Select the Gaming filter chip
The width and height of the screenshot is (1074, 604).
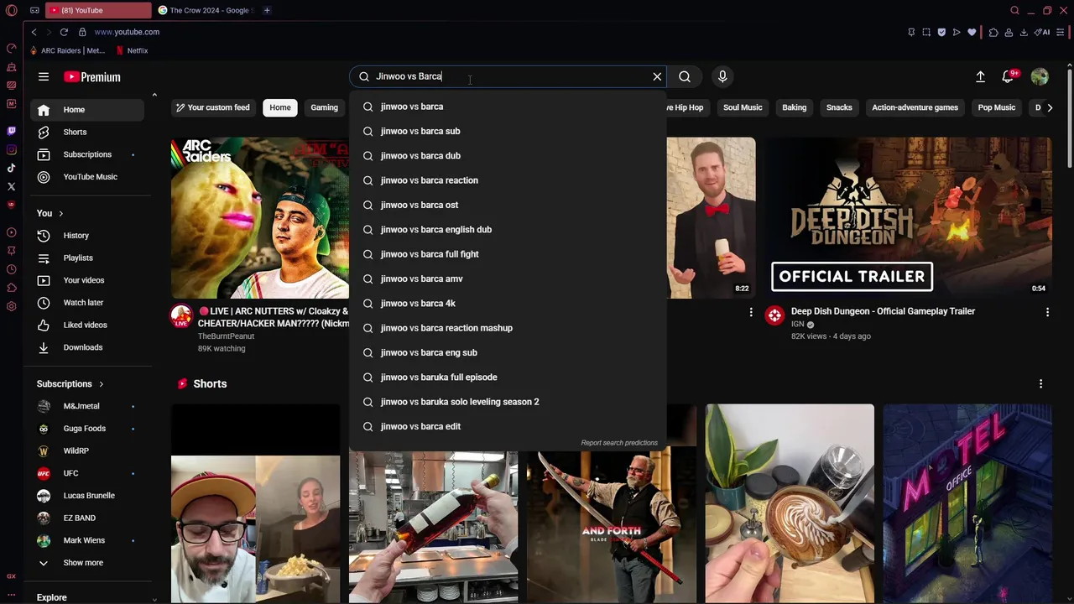point(324,107)
